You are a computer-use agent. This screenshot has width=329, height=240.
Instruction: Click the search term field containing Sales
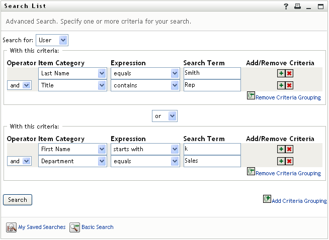click(x=212, y=161)
